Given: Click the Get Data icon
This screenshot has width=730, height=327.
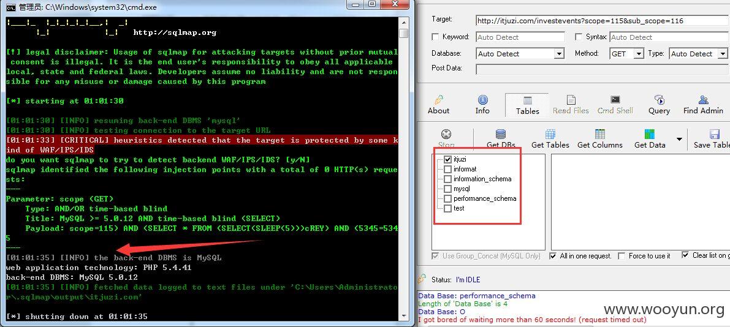Looking at the screenshot, I should tap(650, 134).
